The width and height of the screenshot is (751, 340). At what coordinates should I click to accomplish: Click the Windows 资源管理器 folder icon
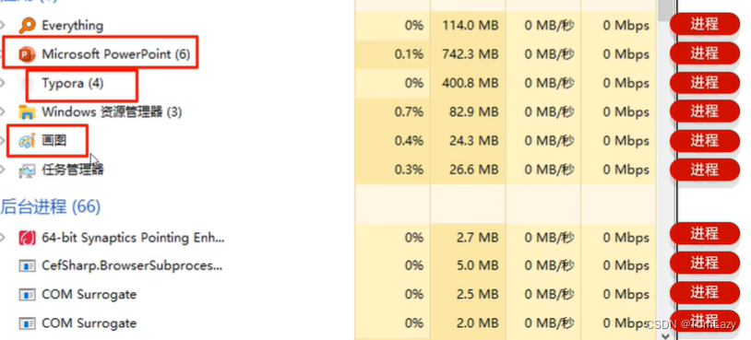pos(27,112)
